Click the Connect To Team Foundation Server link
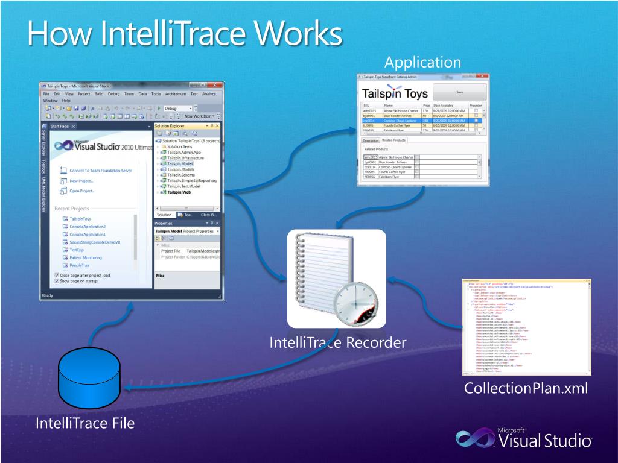This screenshot has height=463, width=618. 101,171
